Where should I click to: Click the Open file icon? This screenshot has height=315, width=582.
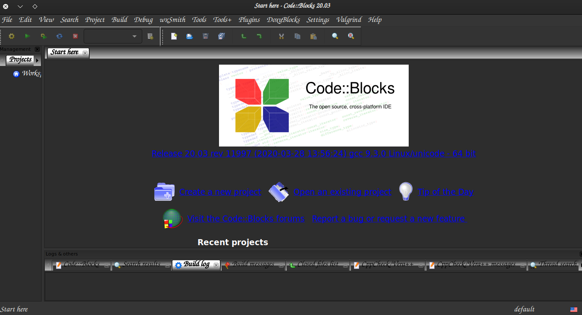tap(190, 37)
